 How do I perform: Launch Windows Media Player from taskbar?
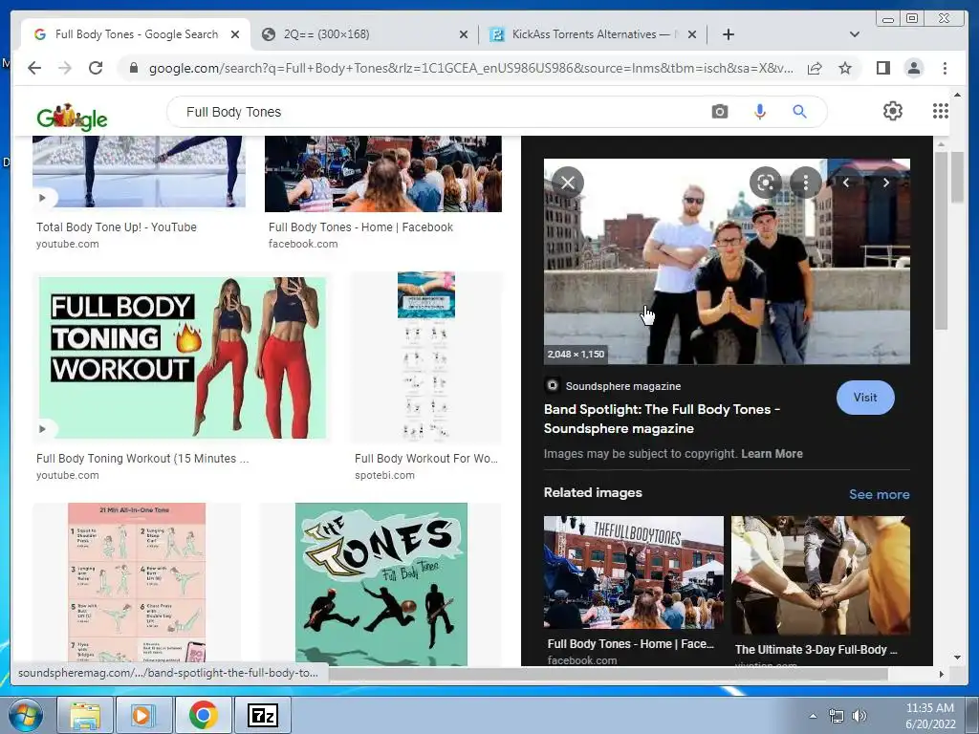click(143, 715)
